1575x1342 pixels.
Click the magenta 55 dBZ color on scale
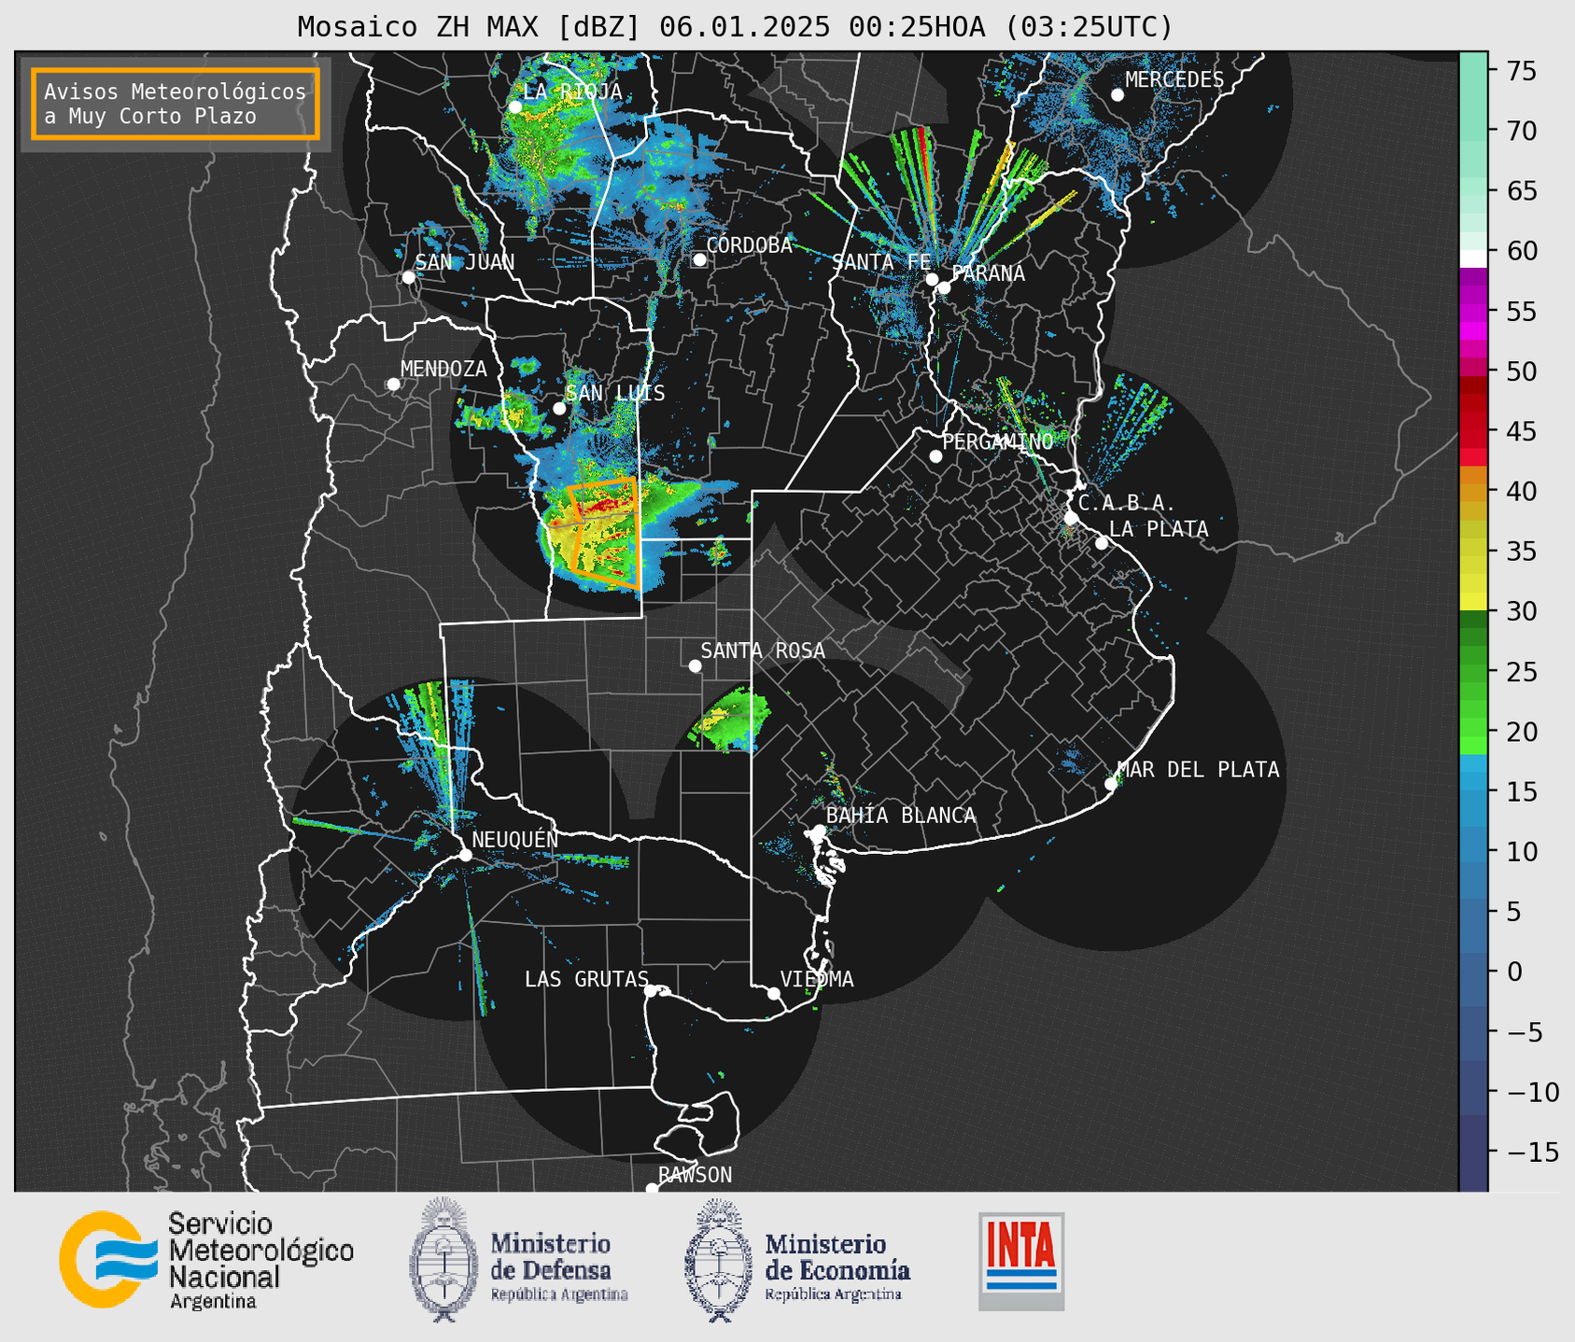1473,311
